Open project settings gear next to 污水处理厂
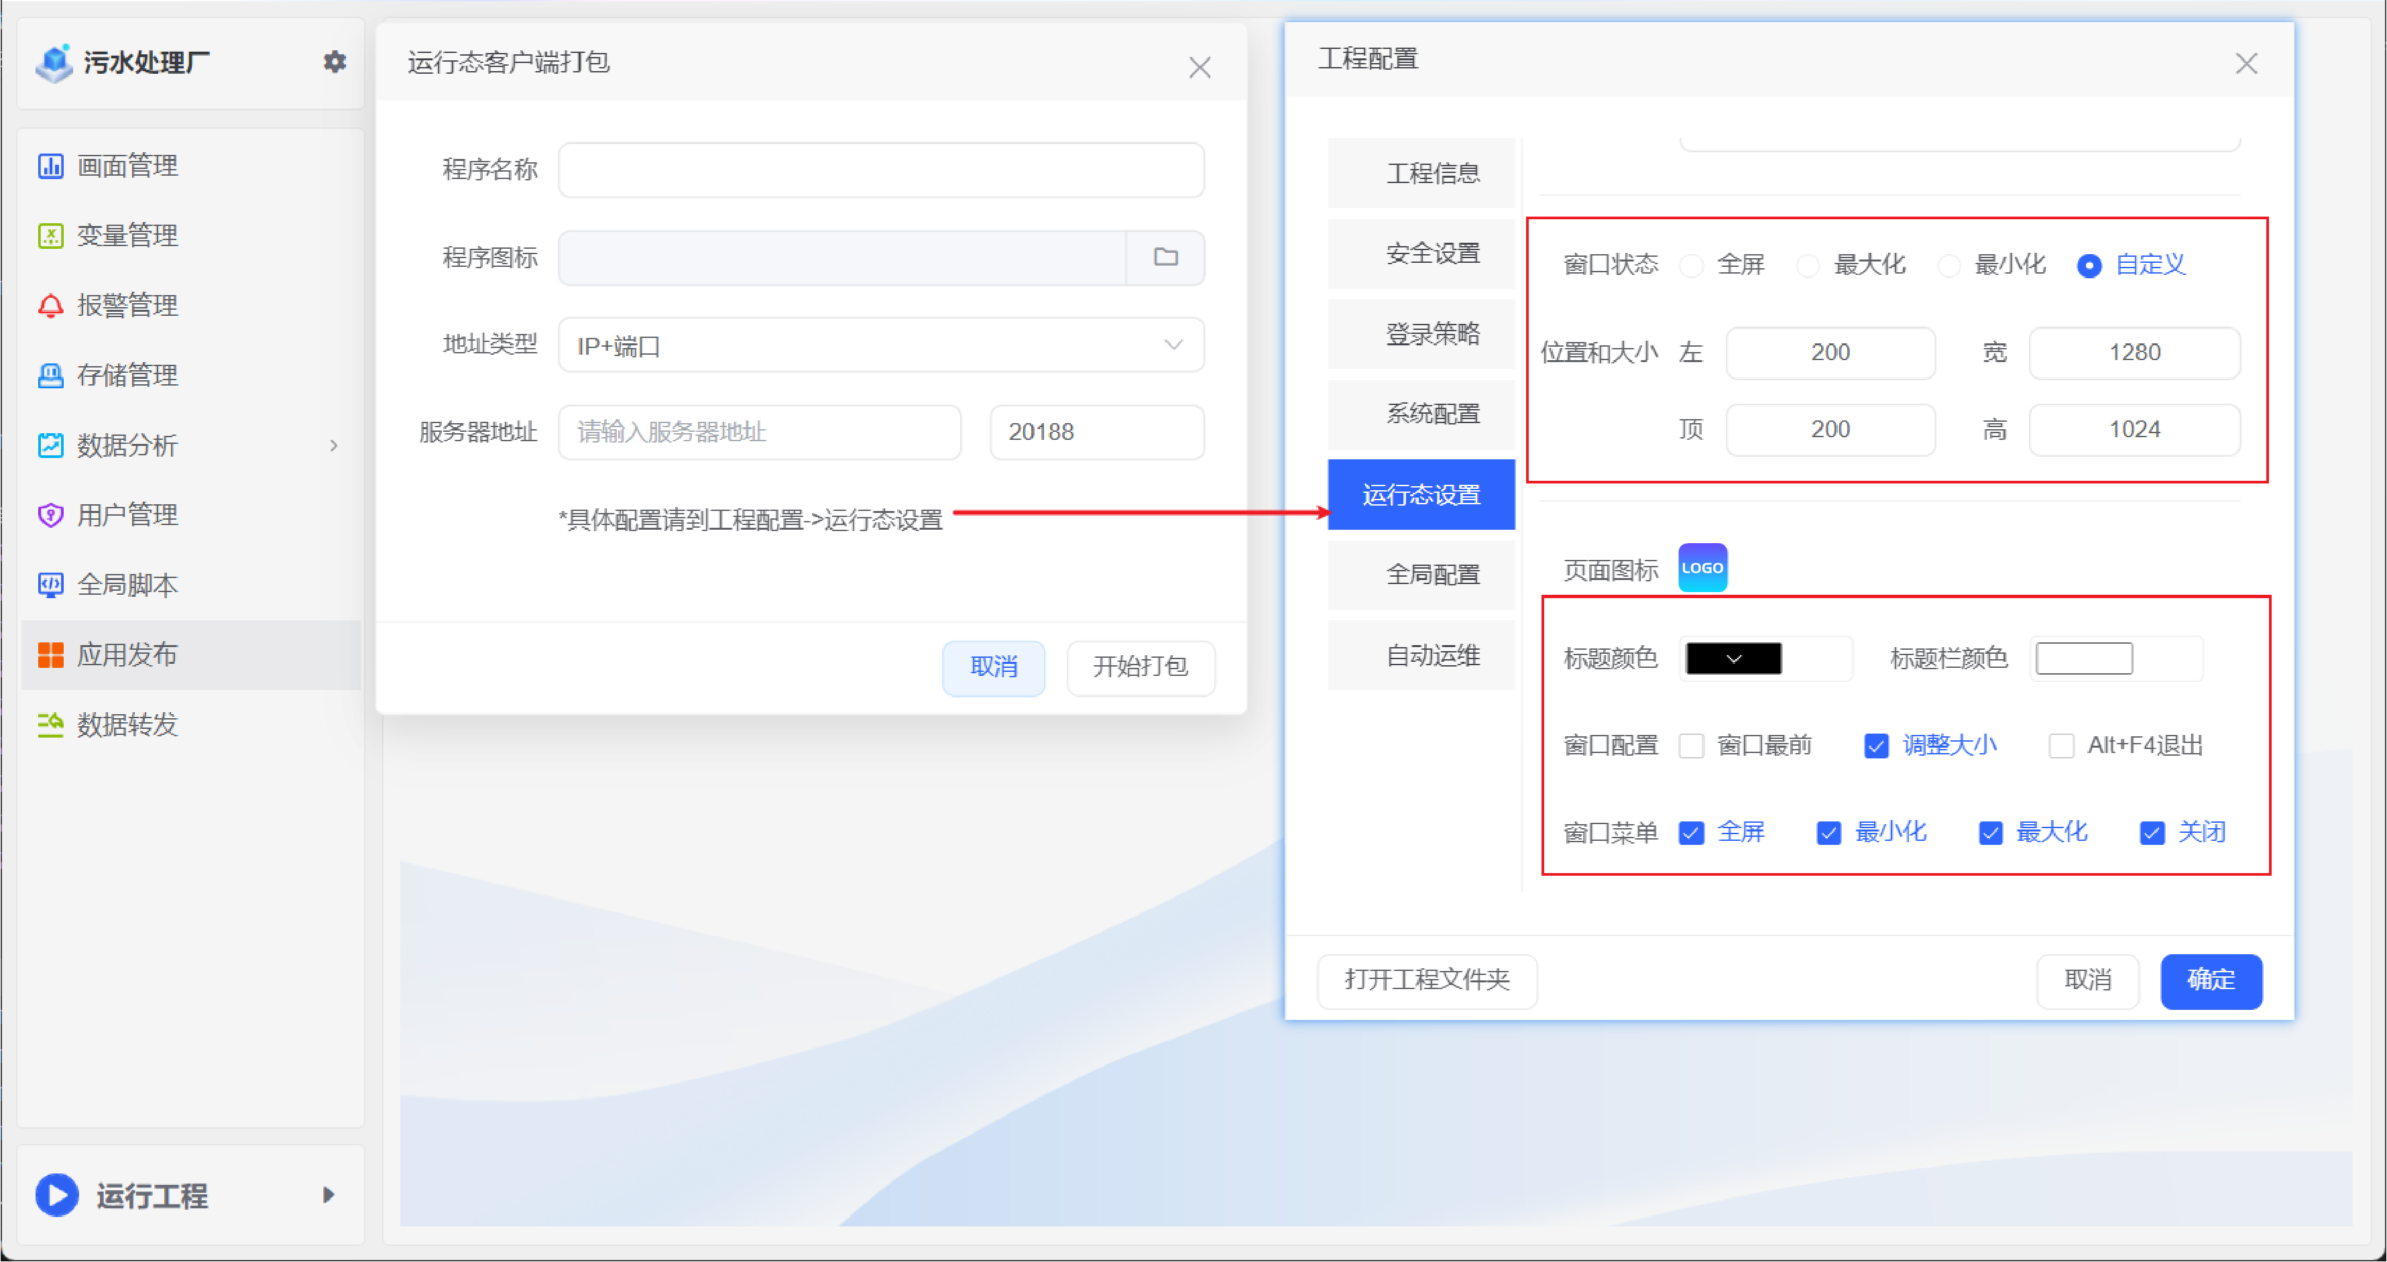Image resolution: width=2387 pixels, height=1262 pixels. (x=335, y=62)
